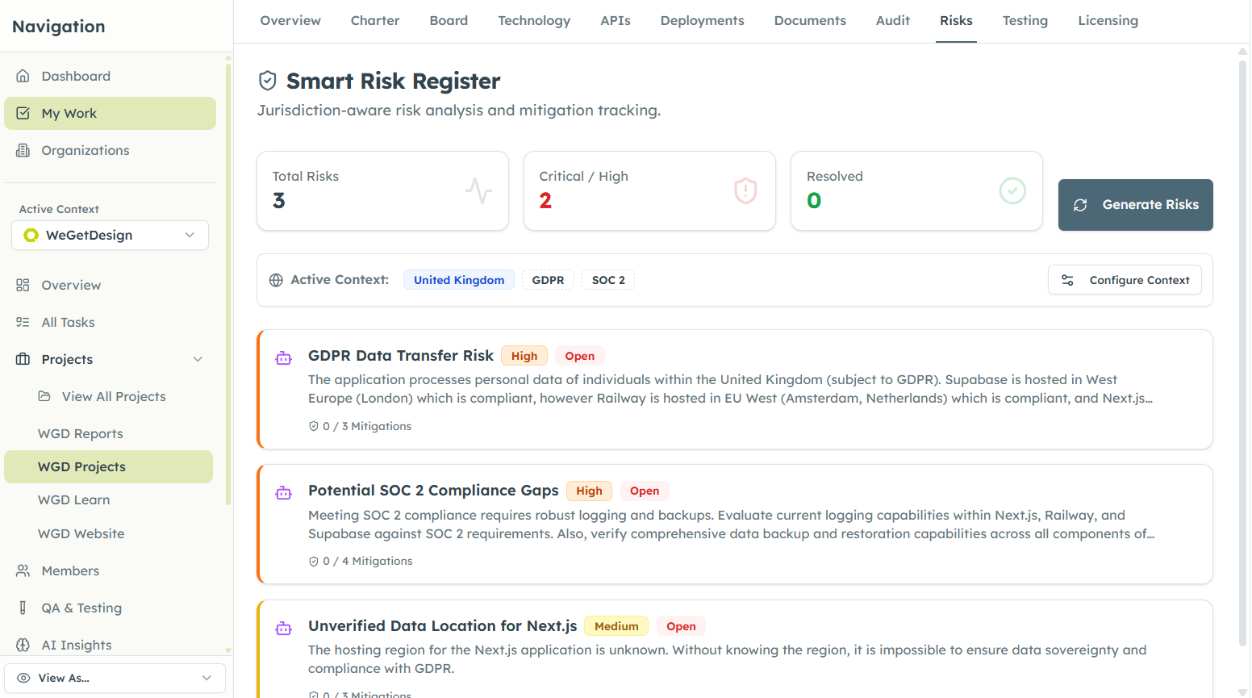Click the globe icon next to Active Context
Image resolution: width=1252 pixels, height=698 pixels.
pos(277,279)
